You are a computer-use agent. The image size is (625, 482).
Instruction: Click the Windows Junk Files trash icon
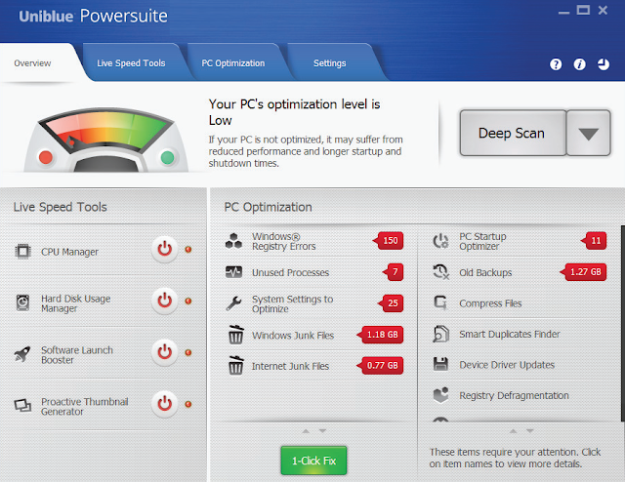click(235, 335)
